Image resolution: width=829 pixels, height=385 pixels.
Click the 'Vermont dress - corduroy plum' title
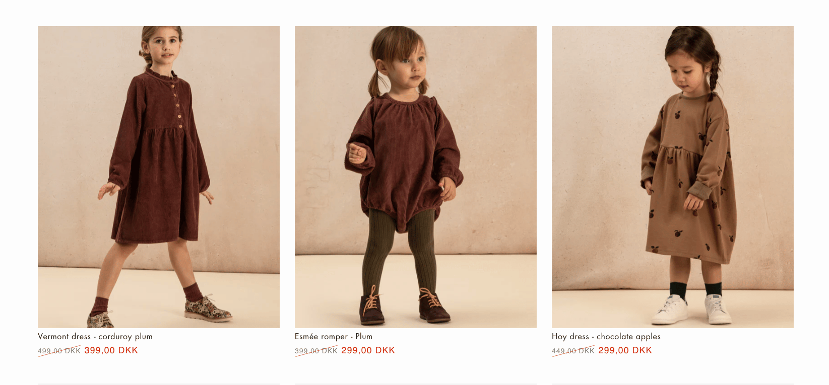point(95,336)
